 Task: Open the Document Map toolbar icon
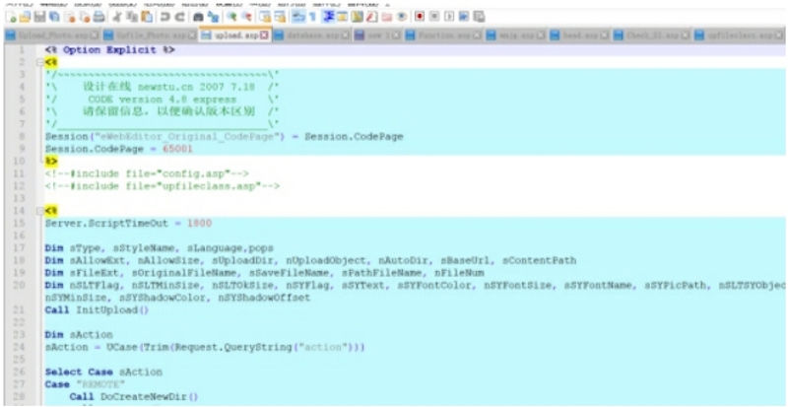pos(358,17)
